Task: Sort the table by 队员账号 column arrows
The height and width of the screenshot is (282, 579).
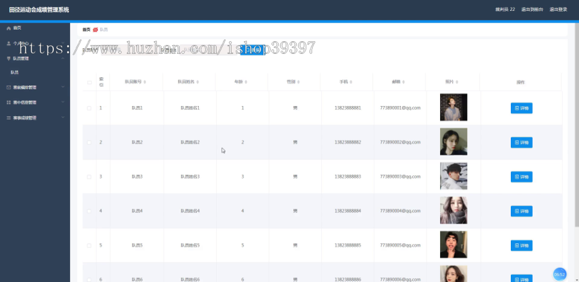Action: [x=145, y=82]
